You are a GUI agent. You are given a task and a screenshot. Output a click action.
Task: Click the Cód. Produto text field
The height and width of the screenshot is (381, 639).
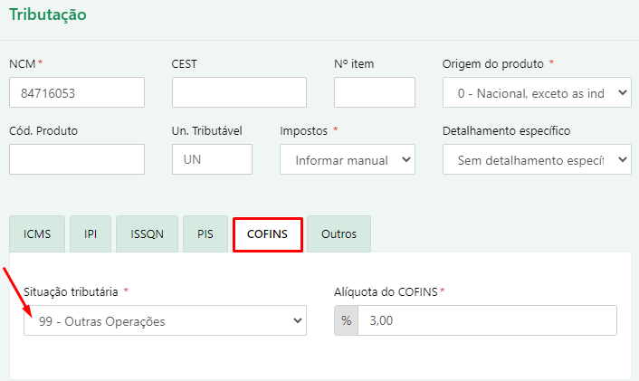tap(77, 159)
